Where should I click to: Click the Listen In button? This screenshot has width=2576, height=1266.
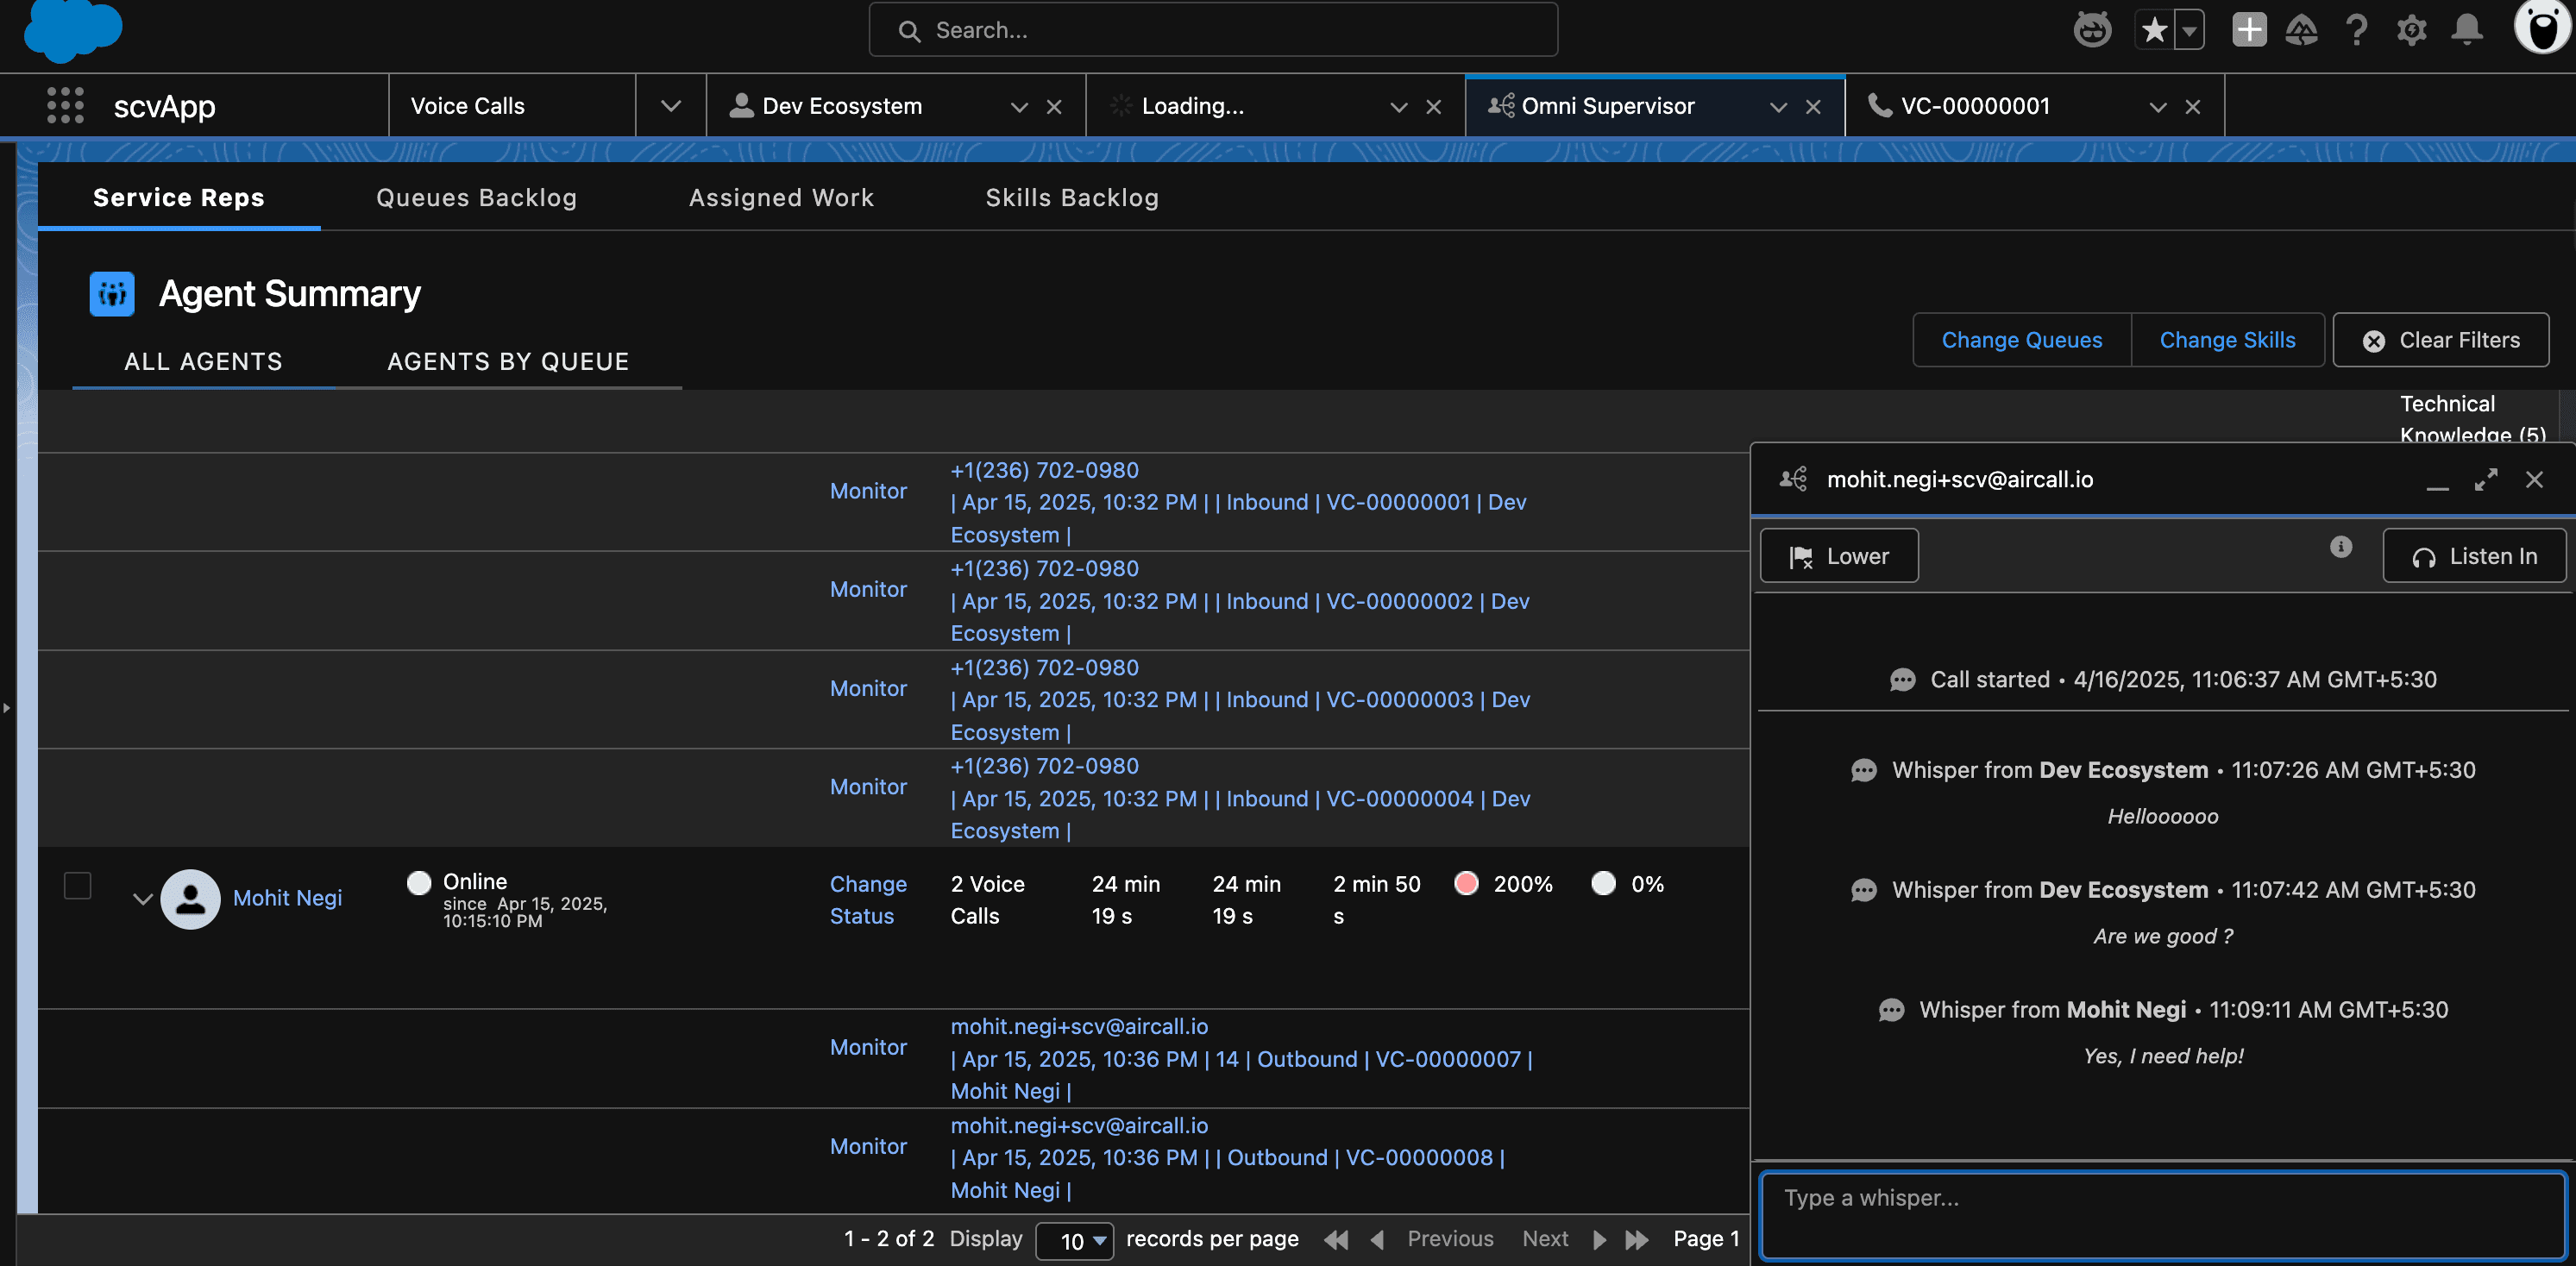tap(2475, 555)
